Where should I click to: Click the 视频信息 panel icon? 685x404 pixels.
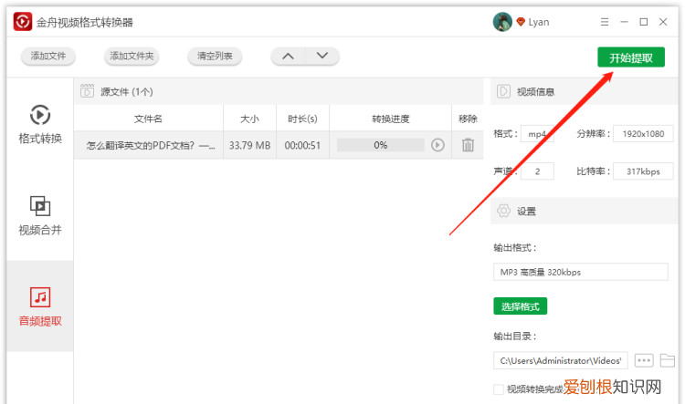point(503,91)
